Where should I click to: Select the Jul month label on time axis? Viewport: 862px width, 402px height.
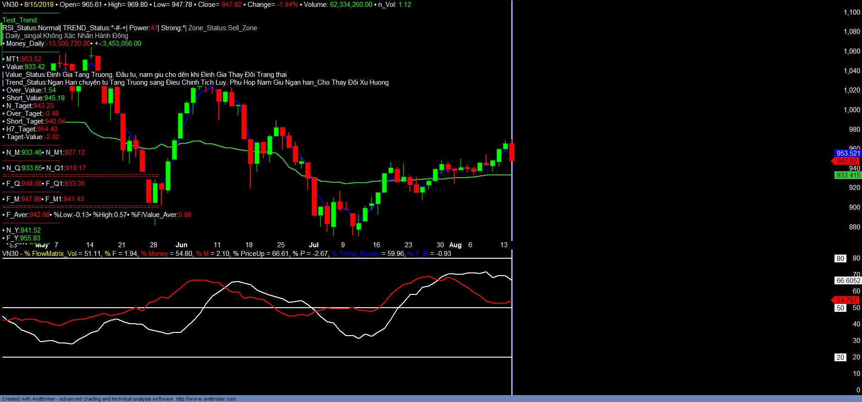tap(314, 245)
